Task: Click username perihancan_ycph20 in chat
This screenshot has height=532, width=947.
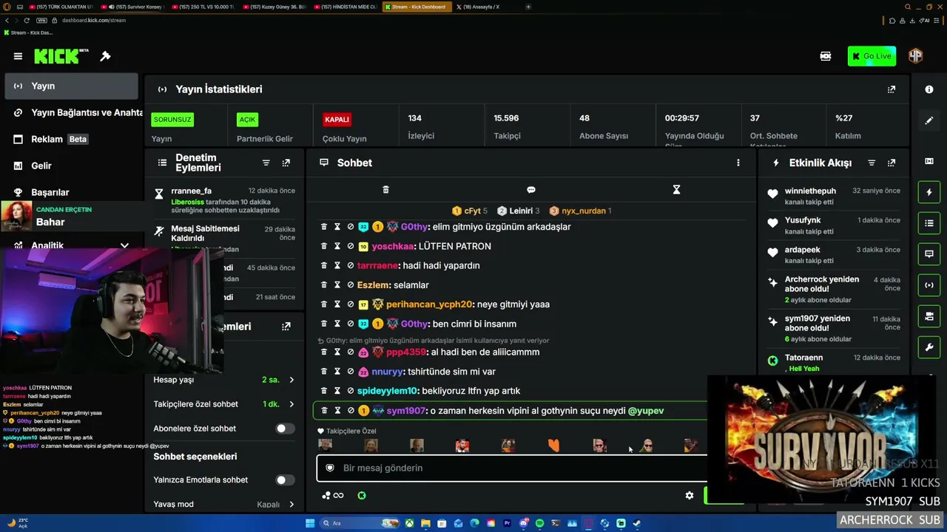Action: [429, 304]
